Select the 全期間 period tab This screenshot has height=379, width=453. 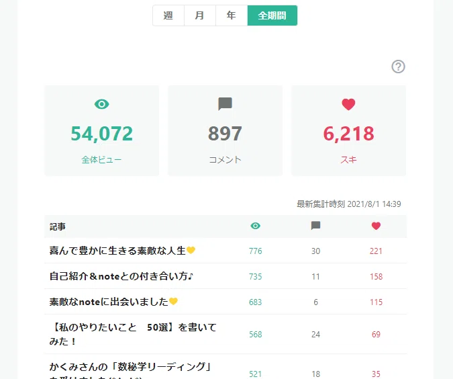coord(272,15)
